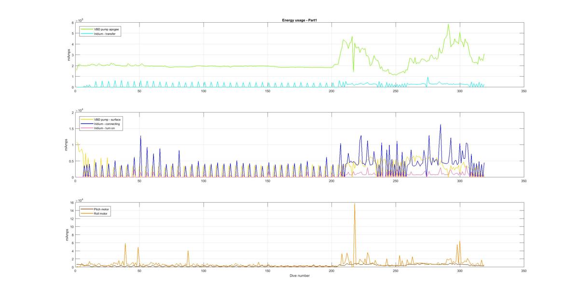Click the green 'VBD pump apogee' legend line sample
This screenshot has height=300, width=579.
point(87,29)
